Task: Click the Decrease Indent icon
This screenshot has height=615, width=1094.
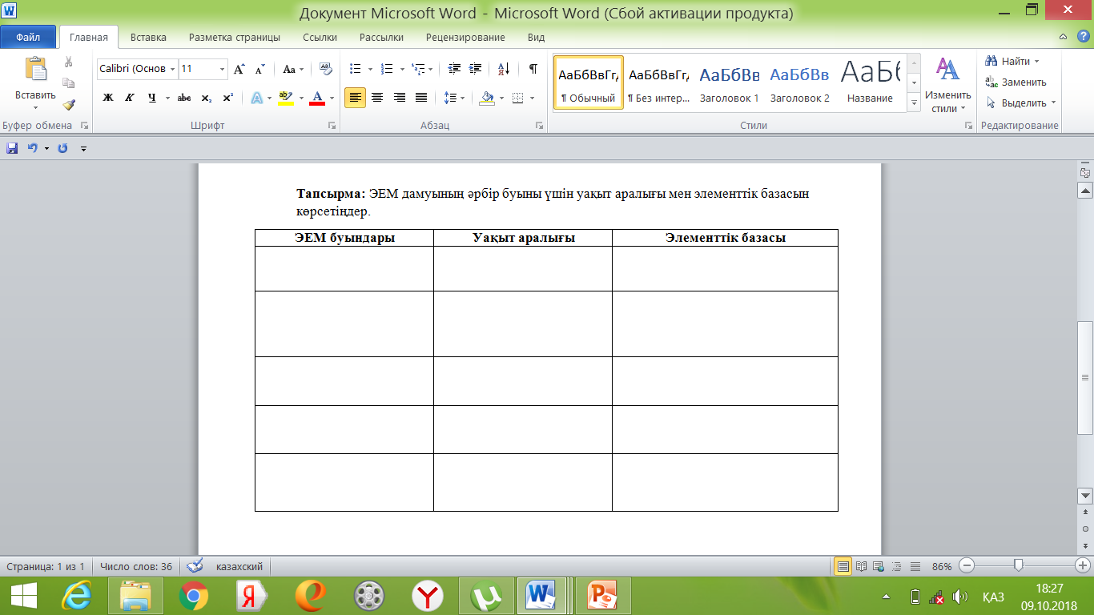Action: click(x=454, y=70)
